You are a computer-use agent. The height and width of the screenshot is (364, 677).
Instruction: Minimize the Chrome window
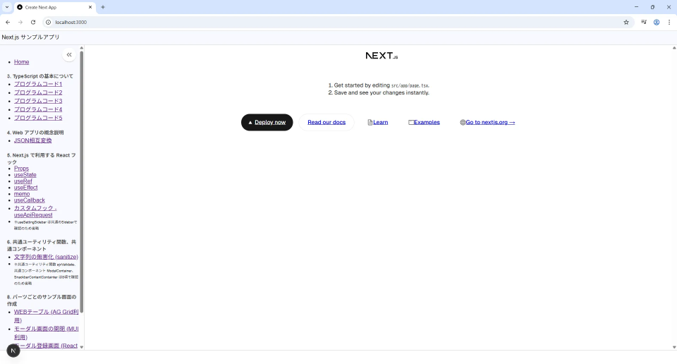point(636,7)
